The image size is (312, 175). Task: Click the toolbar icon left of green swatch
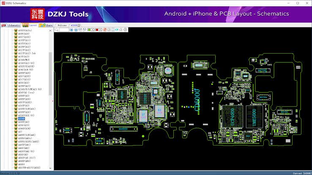pyautogui.click(x=85, y=30)
